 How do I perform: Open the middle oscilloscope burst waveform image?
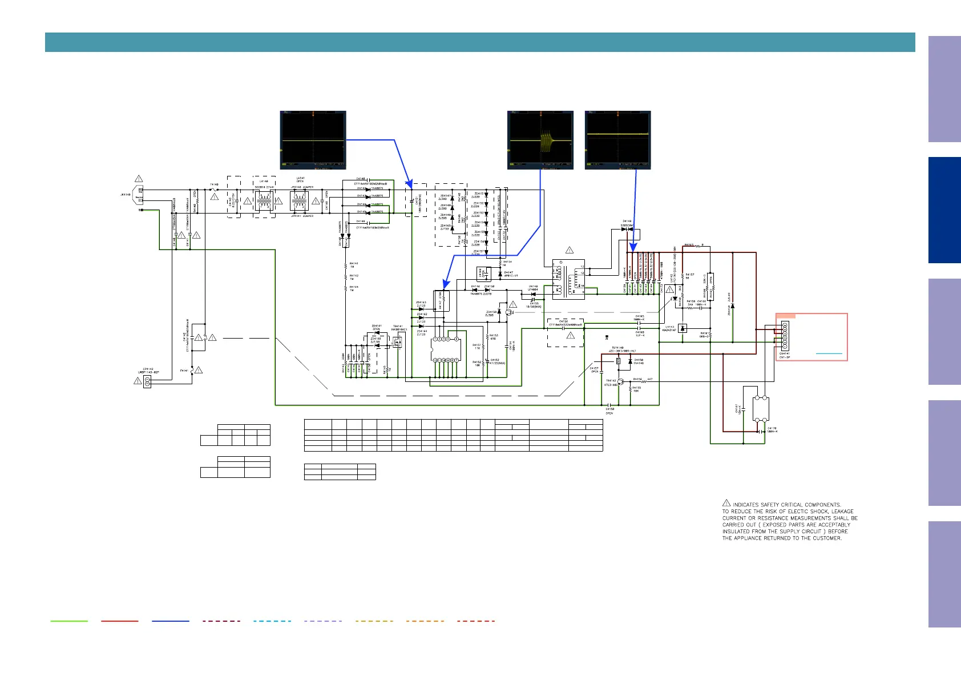tap(540, 140)
